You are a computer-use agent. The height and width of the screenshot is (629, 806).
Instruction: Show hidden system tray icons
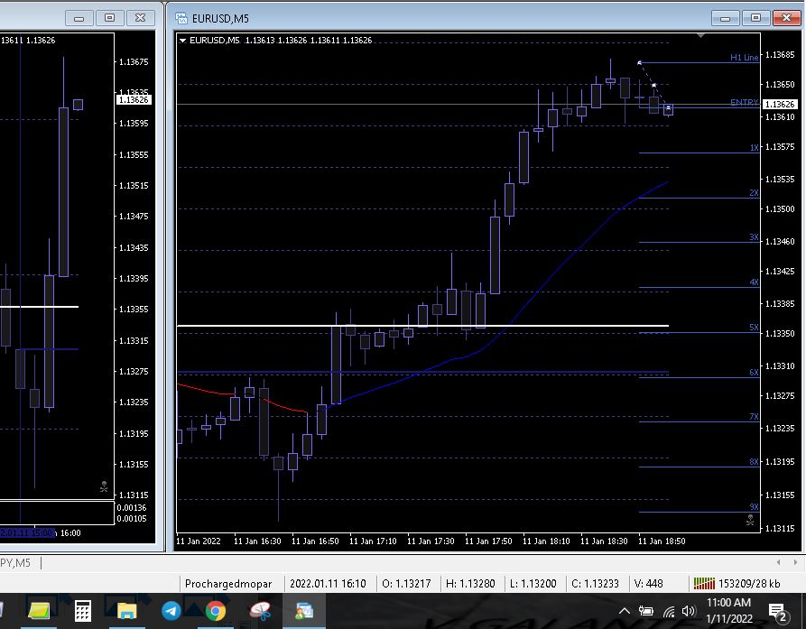pos(625,612)
